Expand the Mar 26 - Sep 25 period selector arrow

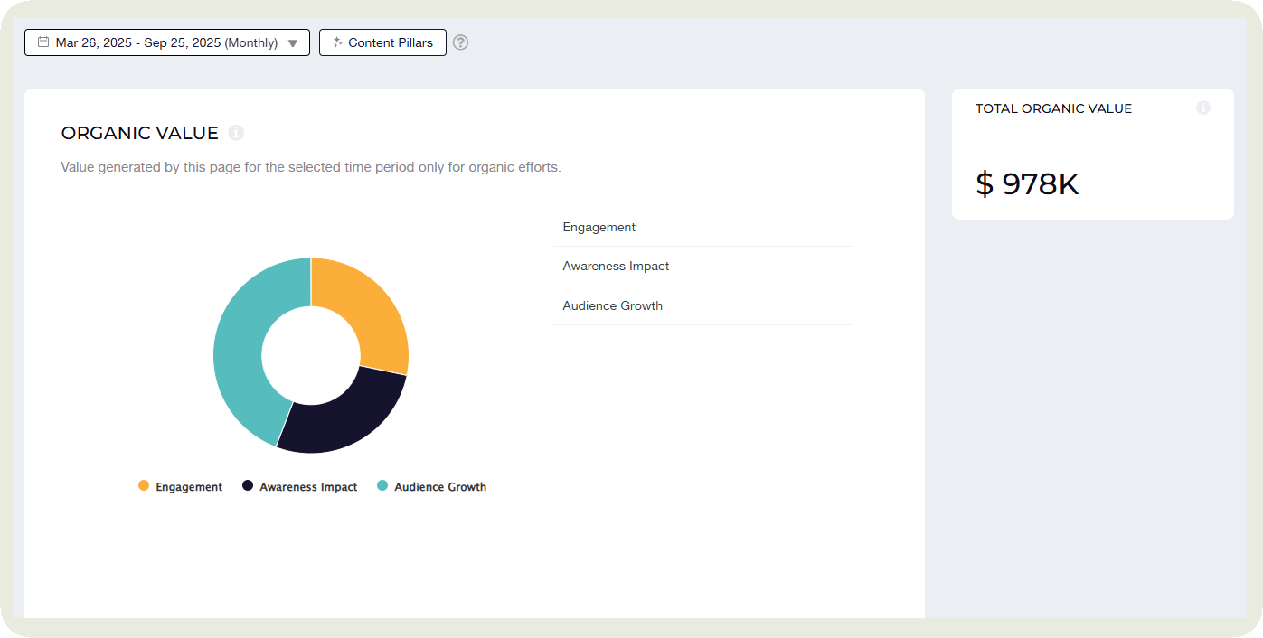pyautogui.click(x=292, y=42)
